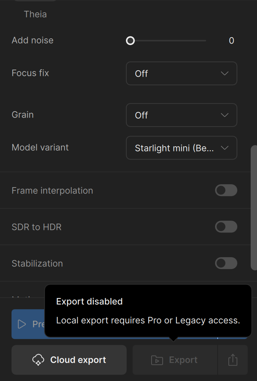The image size is (257, 381).
Task: Open the Model variant Starlight mini dropdown
Action: pos(181,148)
